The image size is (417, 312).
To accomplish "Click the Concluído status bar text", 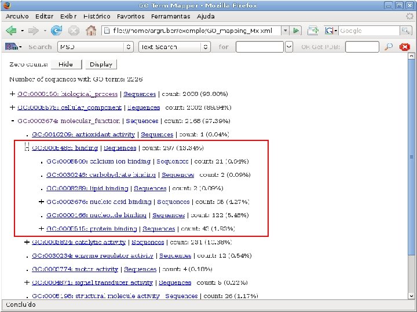I will [21, 304].
